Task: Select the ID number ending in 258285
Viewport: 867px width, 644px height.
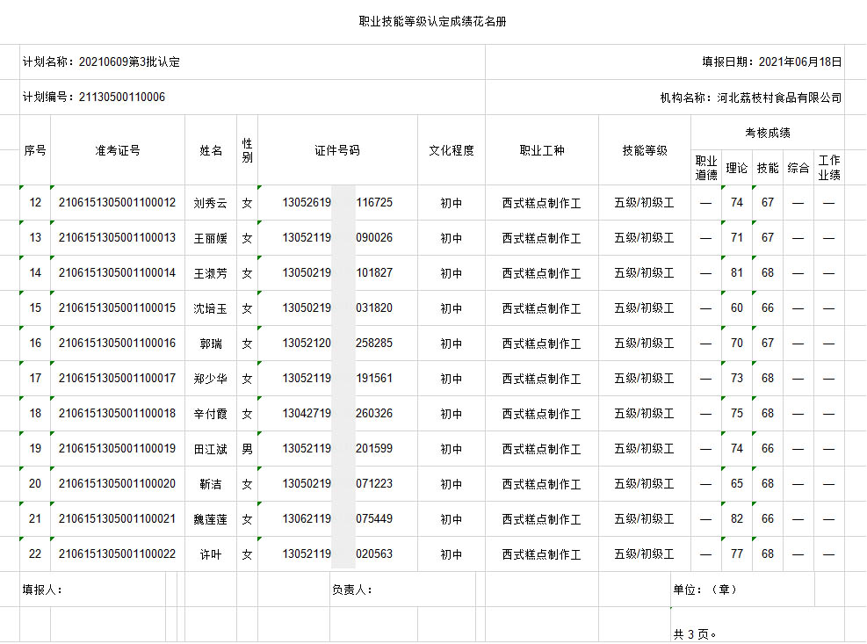Action: (x=337, y=344)
